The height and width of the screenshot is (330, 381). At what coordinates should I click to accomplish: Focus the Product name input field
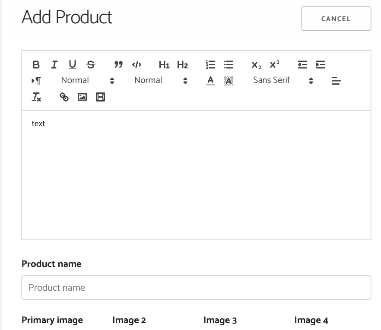[196, 288]
